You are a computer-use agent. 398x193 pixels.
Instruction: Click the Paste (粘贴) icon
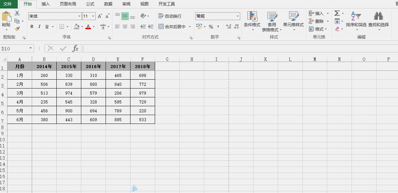point(6,17)
